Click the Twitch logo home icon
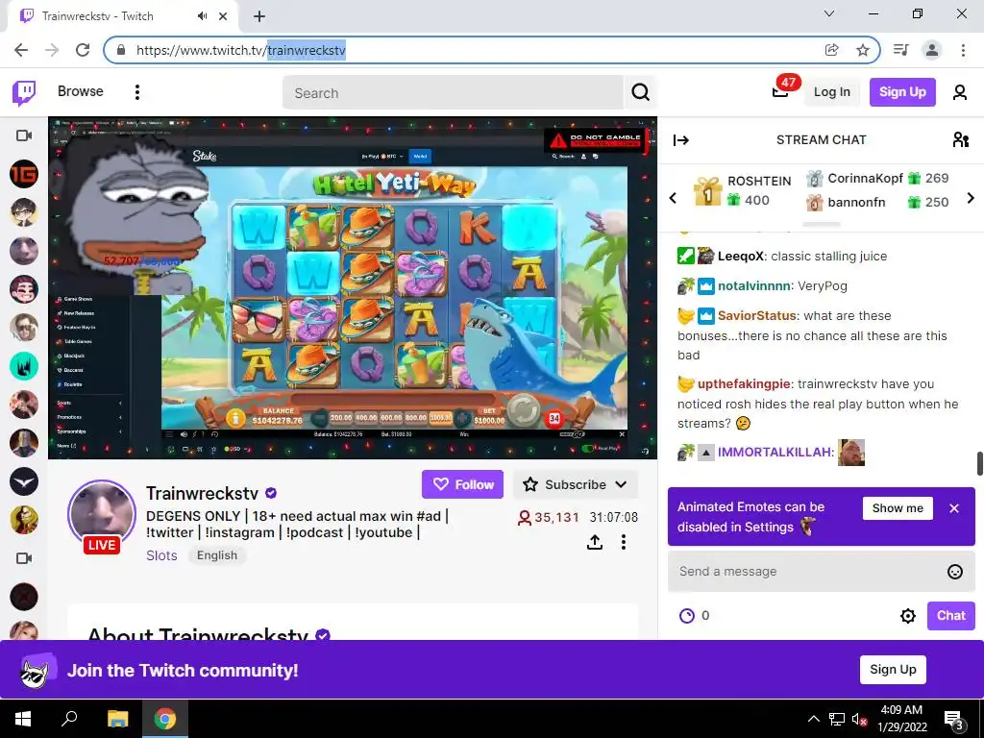Image resolution: width=984 pixels, height=738 pixels. point(24,92)
